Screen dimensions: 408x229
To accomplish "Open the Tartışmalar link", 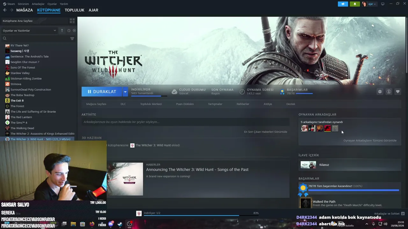I will coord(215,104).
